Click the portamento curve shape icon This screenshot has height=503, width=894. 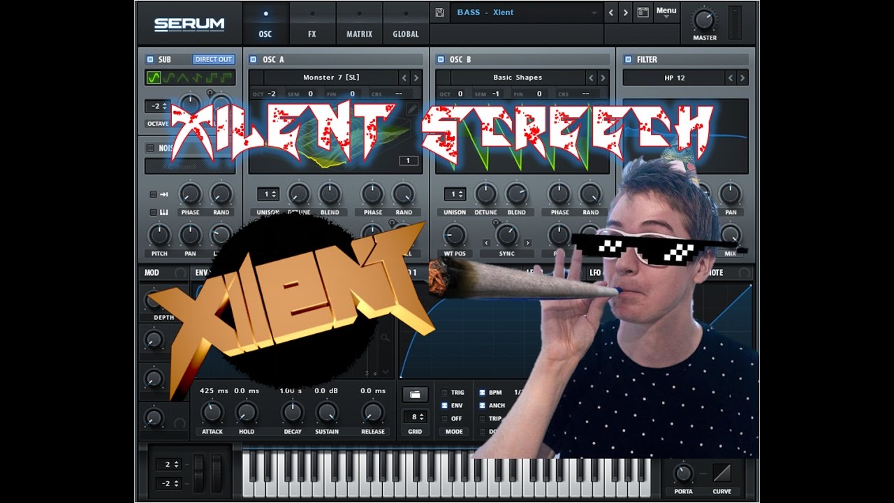tap(721, 473)
